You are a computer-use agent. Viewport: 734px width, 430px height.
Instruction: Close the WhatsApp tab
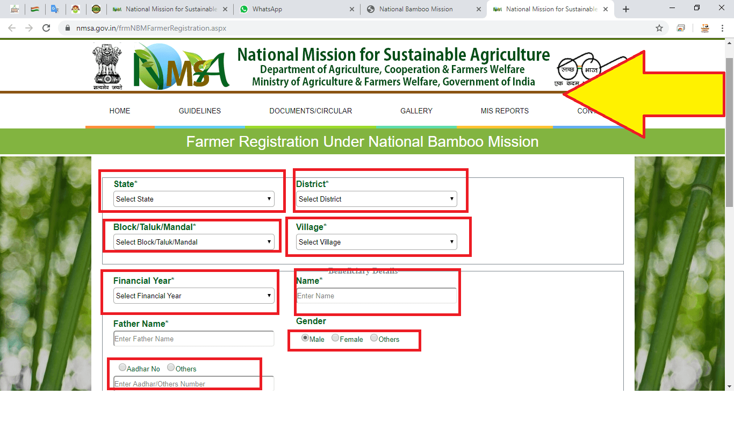pos(351,9)
